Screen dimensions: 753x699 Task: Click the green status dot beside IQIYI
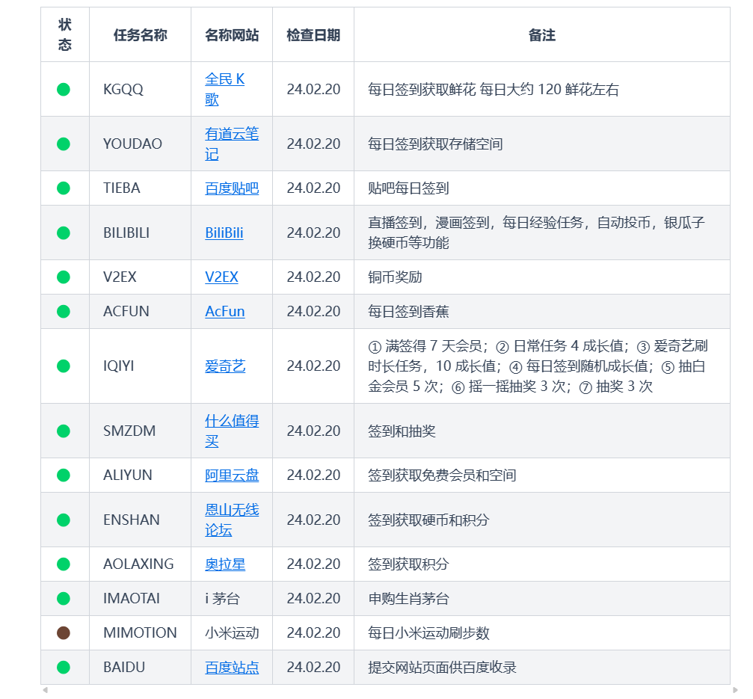(64, 366)
